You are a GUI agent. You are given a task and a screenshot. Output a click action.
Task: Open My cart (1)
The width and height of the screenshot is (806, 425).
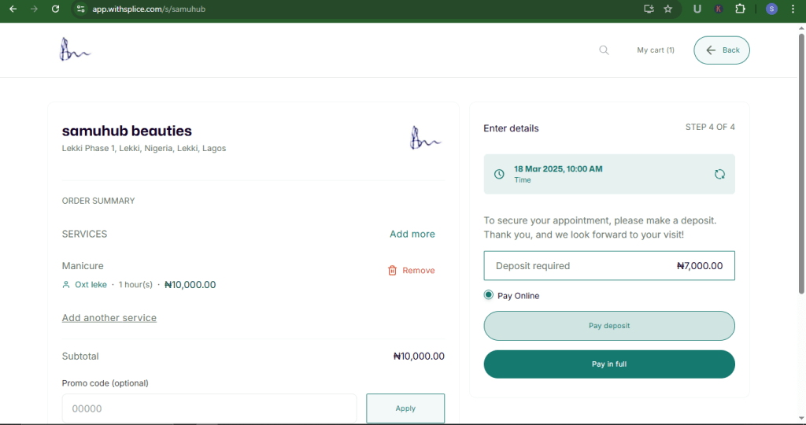pos(656,50)
